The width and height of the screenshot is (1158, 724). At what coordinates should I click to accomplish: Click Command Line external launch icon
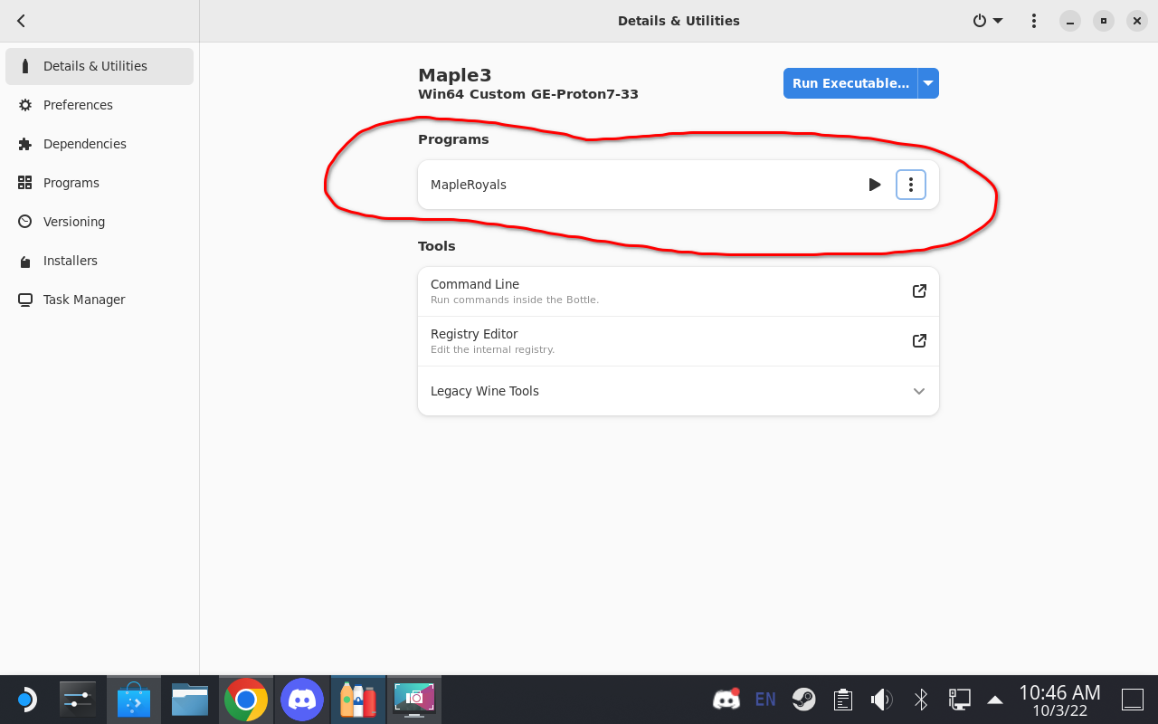919,291
